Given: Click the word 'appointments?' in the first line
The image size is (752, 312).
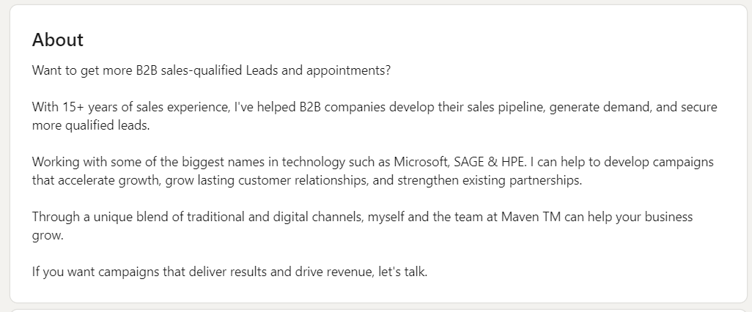Looking at the screenshot, I should tap(349, 70).
